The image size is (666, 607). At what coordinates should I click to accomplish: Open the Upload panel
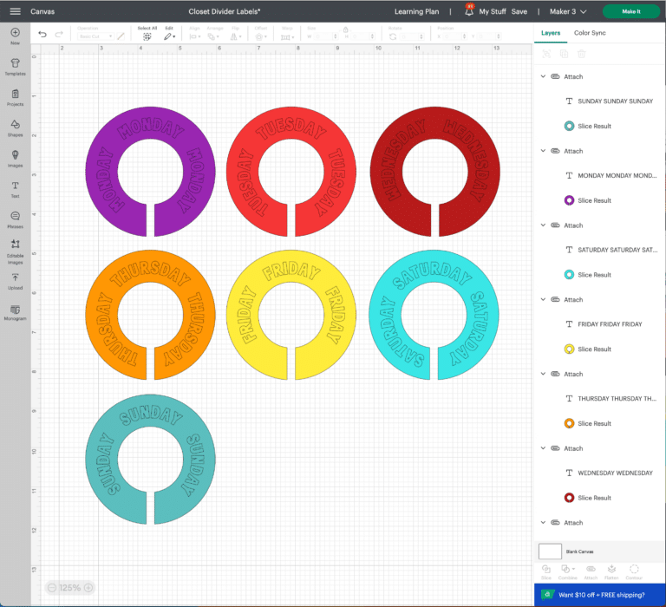point(15,279)
